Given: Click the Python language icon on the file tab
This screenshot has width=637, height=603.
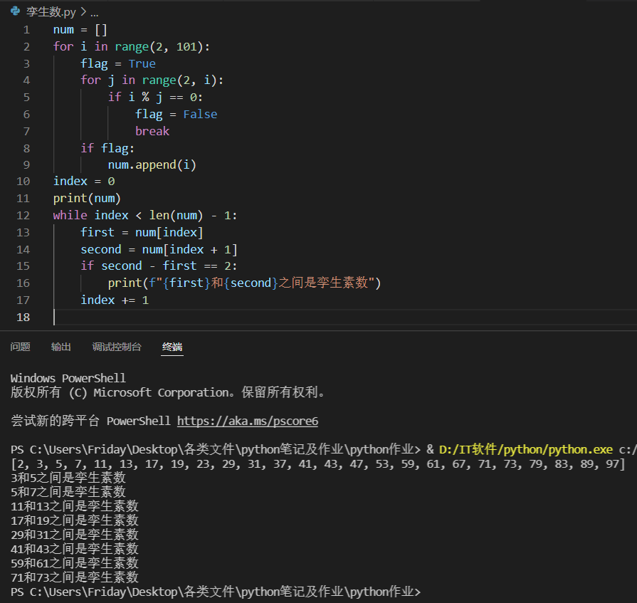Looking at the screenshot, I should 16,11.
